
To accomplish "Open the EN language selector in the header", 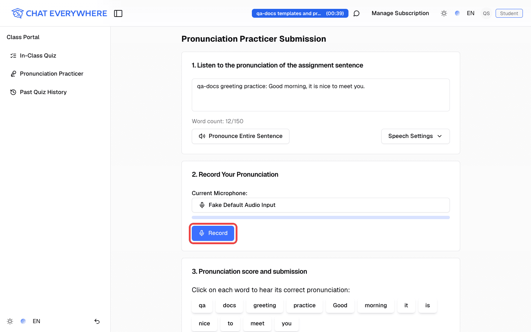I will (471, 13).
